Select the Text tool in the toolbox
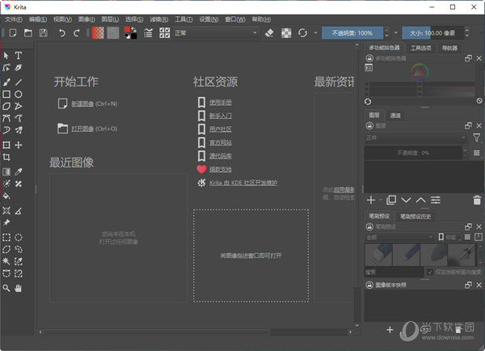Image resolution: width=485 pixels, height=351 pixels. click(x=19, y=56)
